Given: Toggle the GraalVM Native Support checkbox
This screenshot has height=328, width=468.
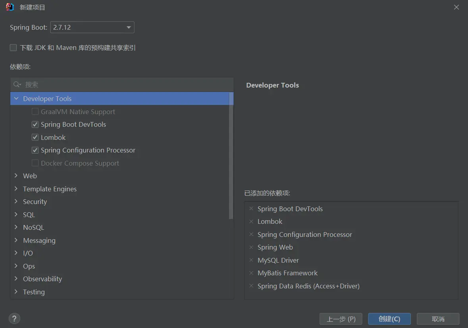Looking at the screenshot, I should (35, 112).
